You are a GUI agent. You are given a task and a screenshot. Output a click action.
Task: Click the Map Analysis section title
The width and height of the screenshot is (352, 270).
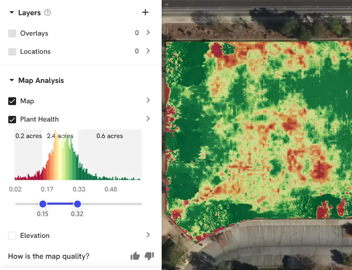[41, 80]
